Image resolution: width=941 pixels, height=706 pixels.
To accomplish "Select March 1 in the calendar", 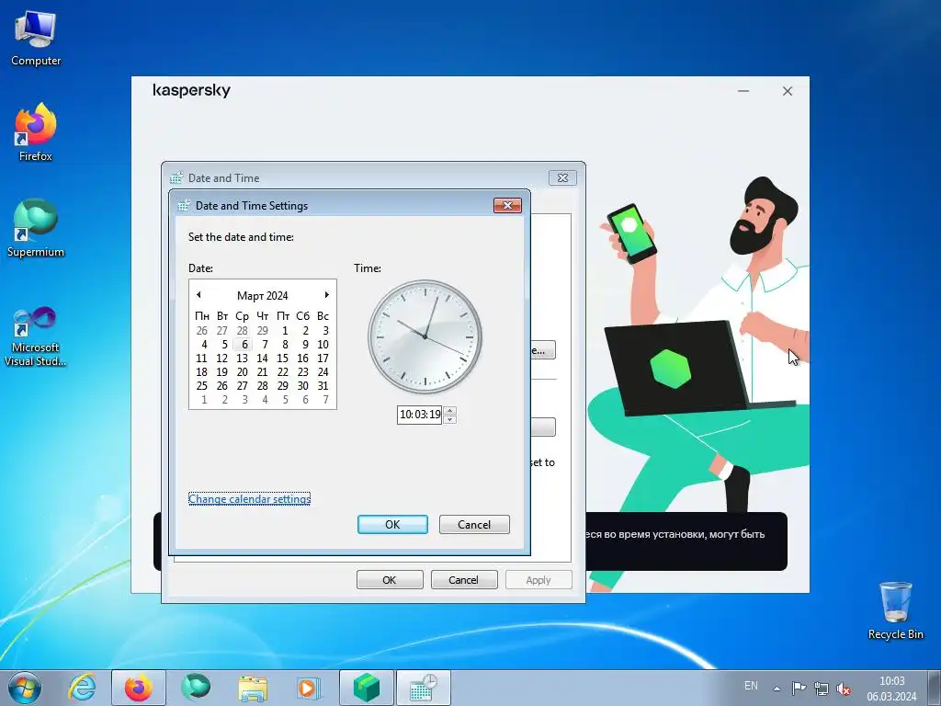I will point(285,330).
